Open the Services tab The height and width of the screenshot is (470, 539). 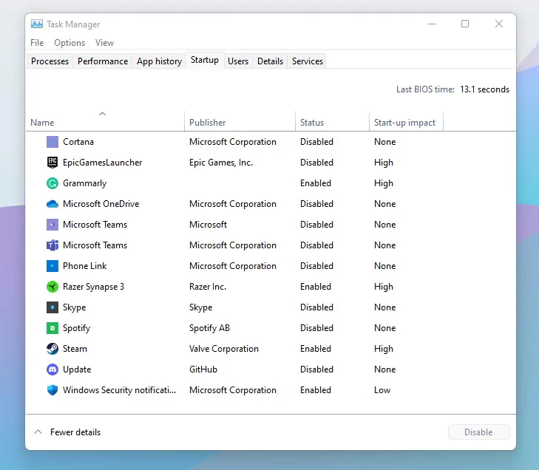pos(308,61)
